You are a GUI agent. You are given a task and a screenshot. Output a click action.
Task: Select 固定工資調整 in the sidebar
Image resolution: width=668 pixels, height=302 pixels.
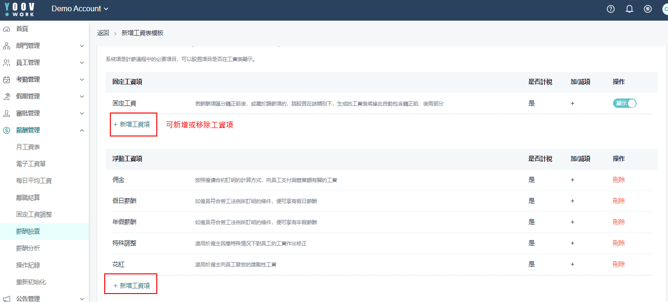pyautogui.click(x=34, y=215)
